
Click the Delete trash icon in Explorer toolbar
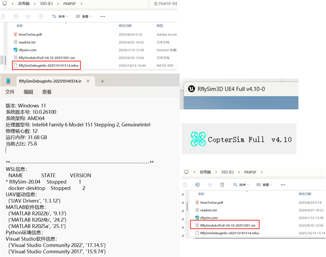(41, 16)
